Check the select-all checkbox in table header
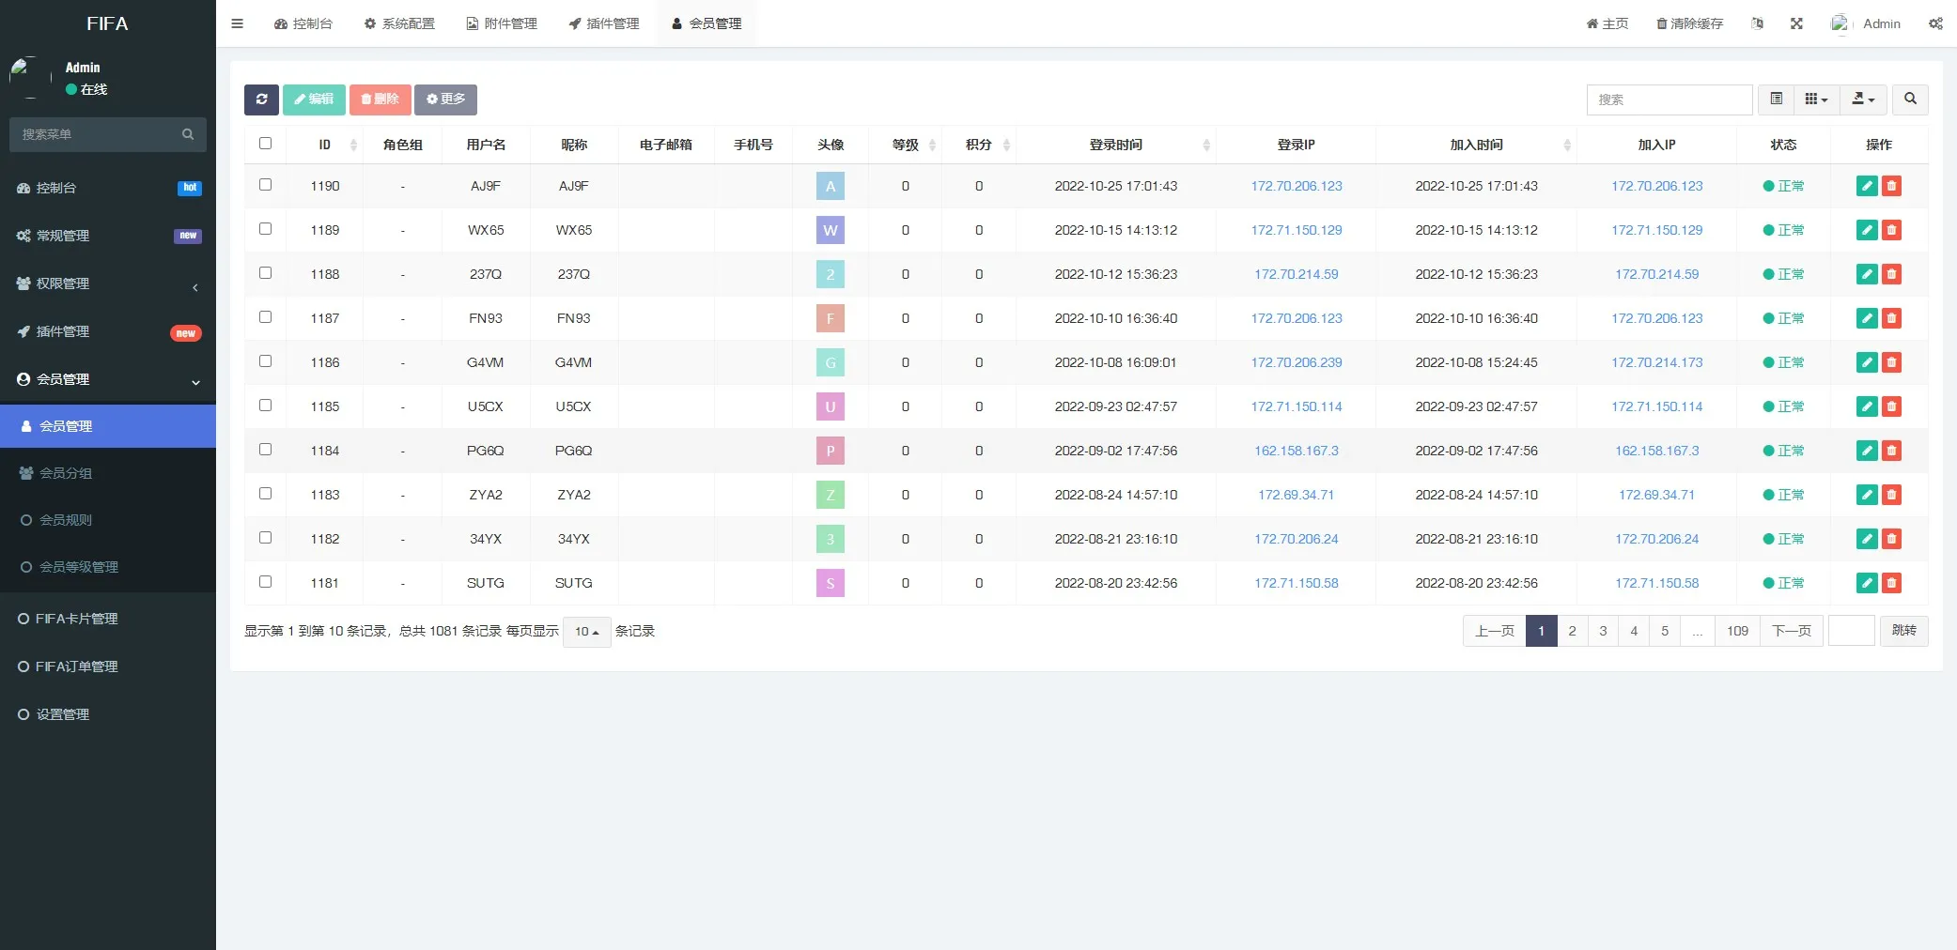1957x950 pixels. [265, 144]
